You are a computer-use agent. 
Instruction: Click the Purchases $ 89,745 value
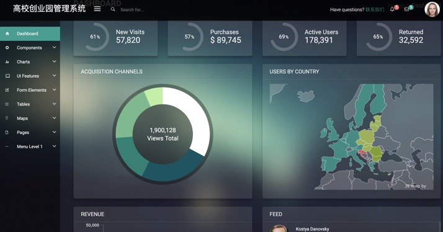tap(225, 40)
